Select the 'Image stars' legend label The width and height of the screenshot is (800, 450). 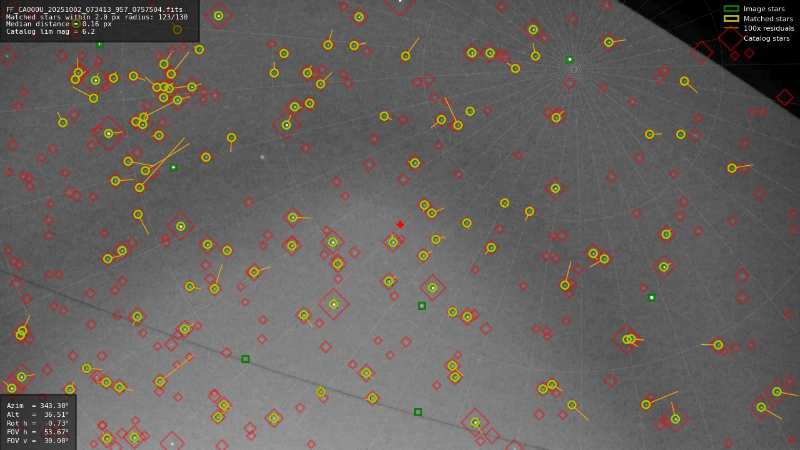click(x=764, y=9)
